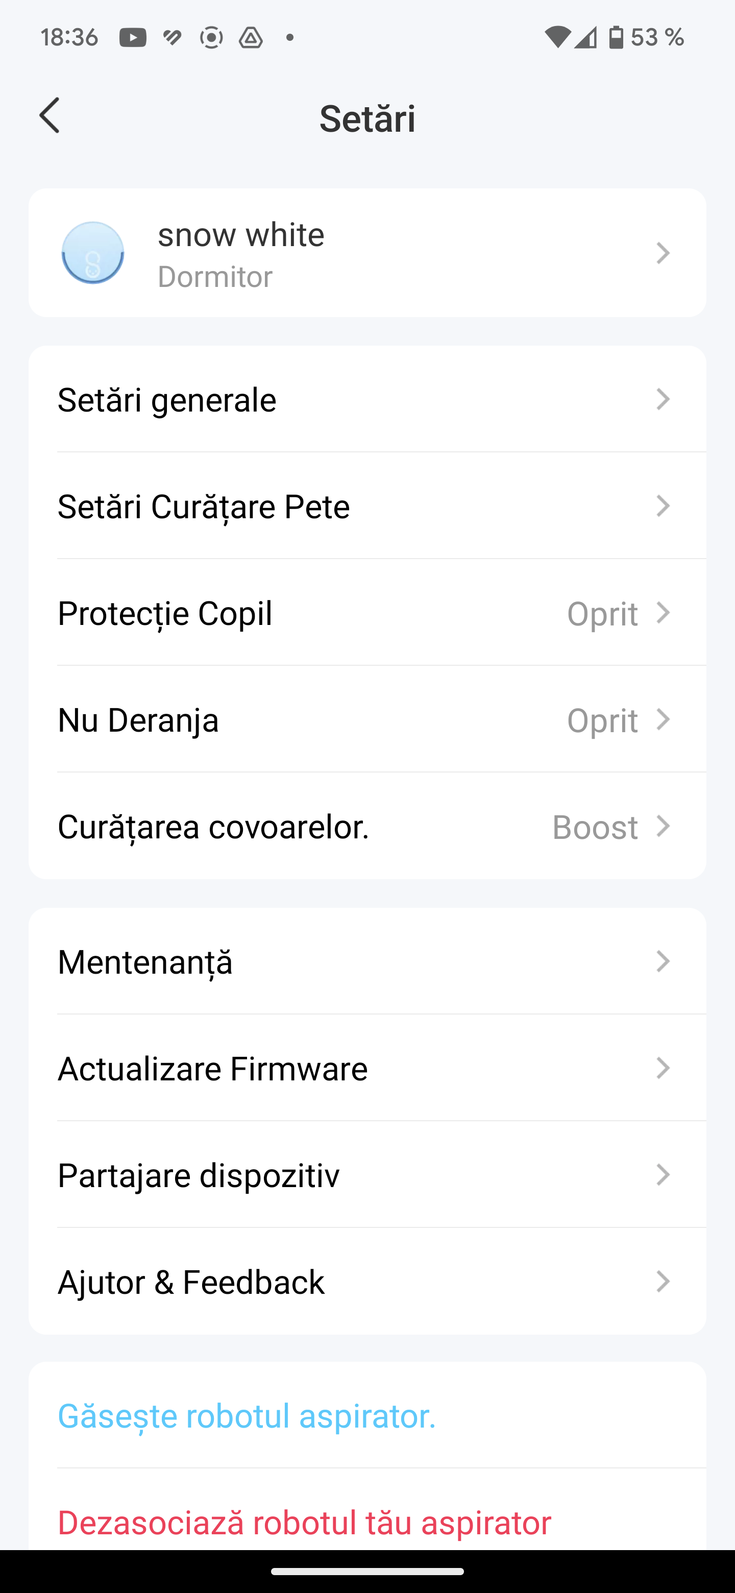This screenshot has width=735, height=1593.
Task: Expand Mentenanță chevron arrow
Action: tap(663, 961)
